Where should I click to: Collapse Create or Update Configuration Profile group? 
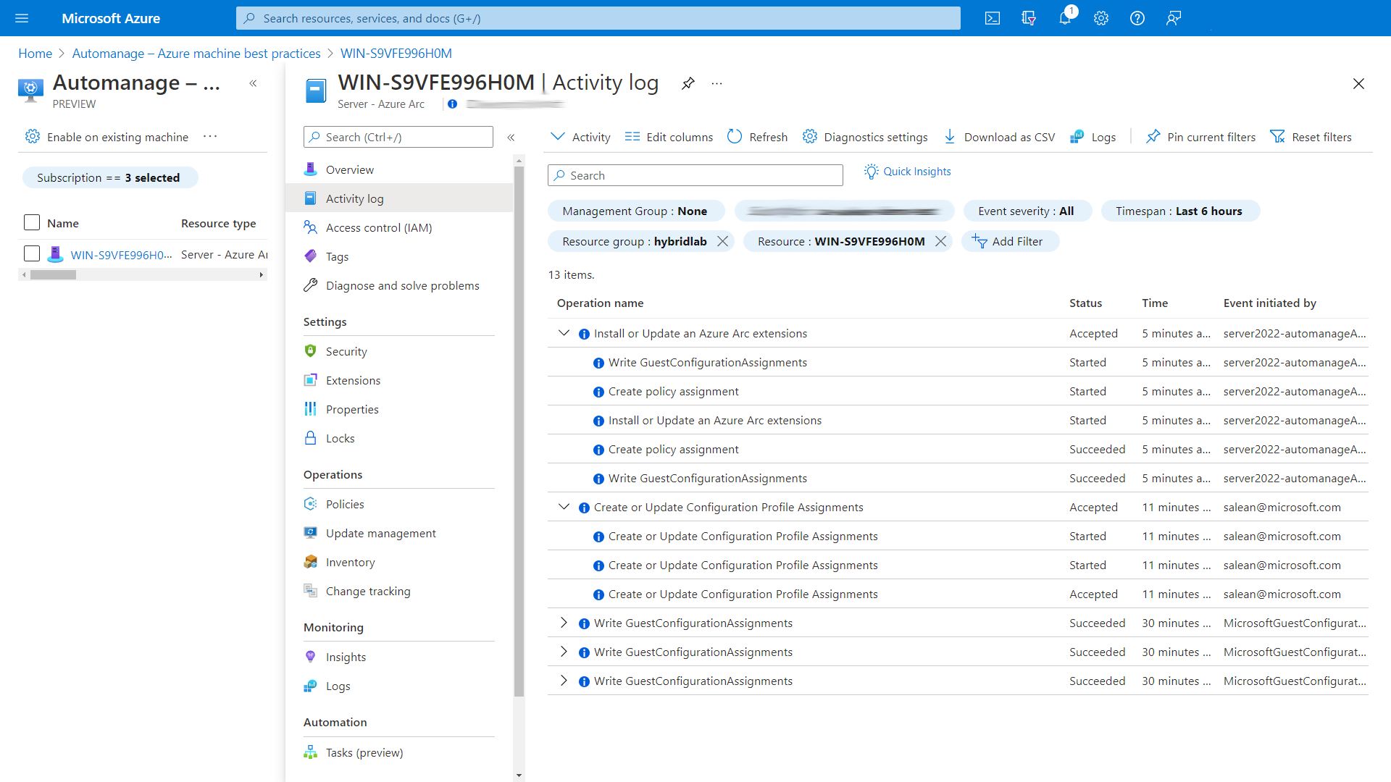(564, 507)
